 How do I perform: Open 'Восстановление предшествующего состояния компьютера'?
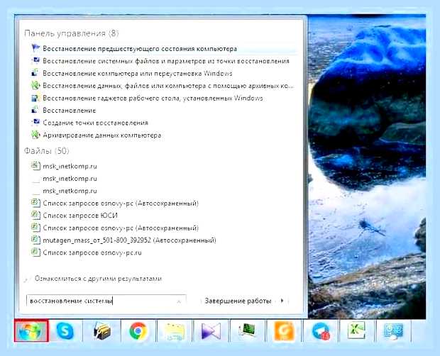point(140,48)
